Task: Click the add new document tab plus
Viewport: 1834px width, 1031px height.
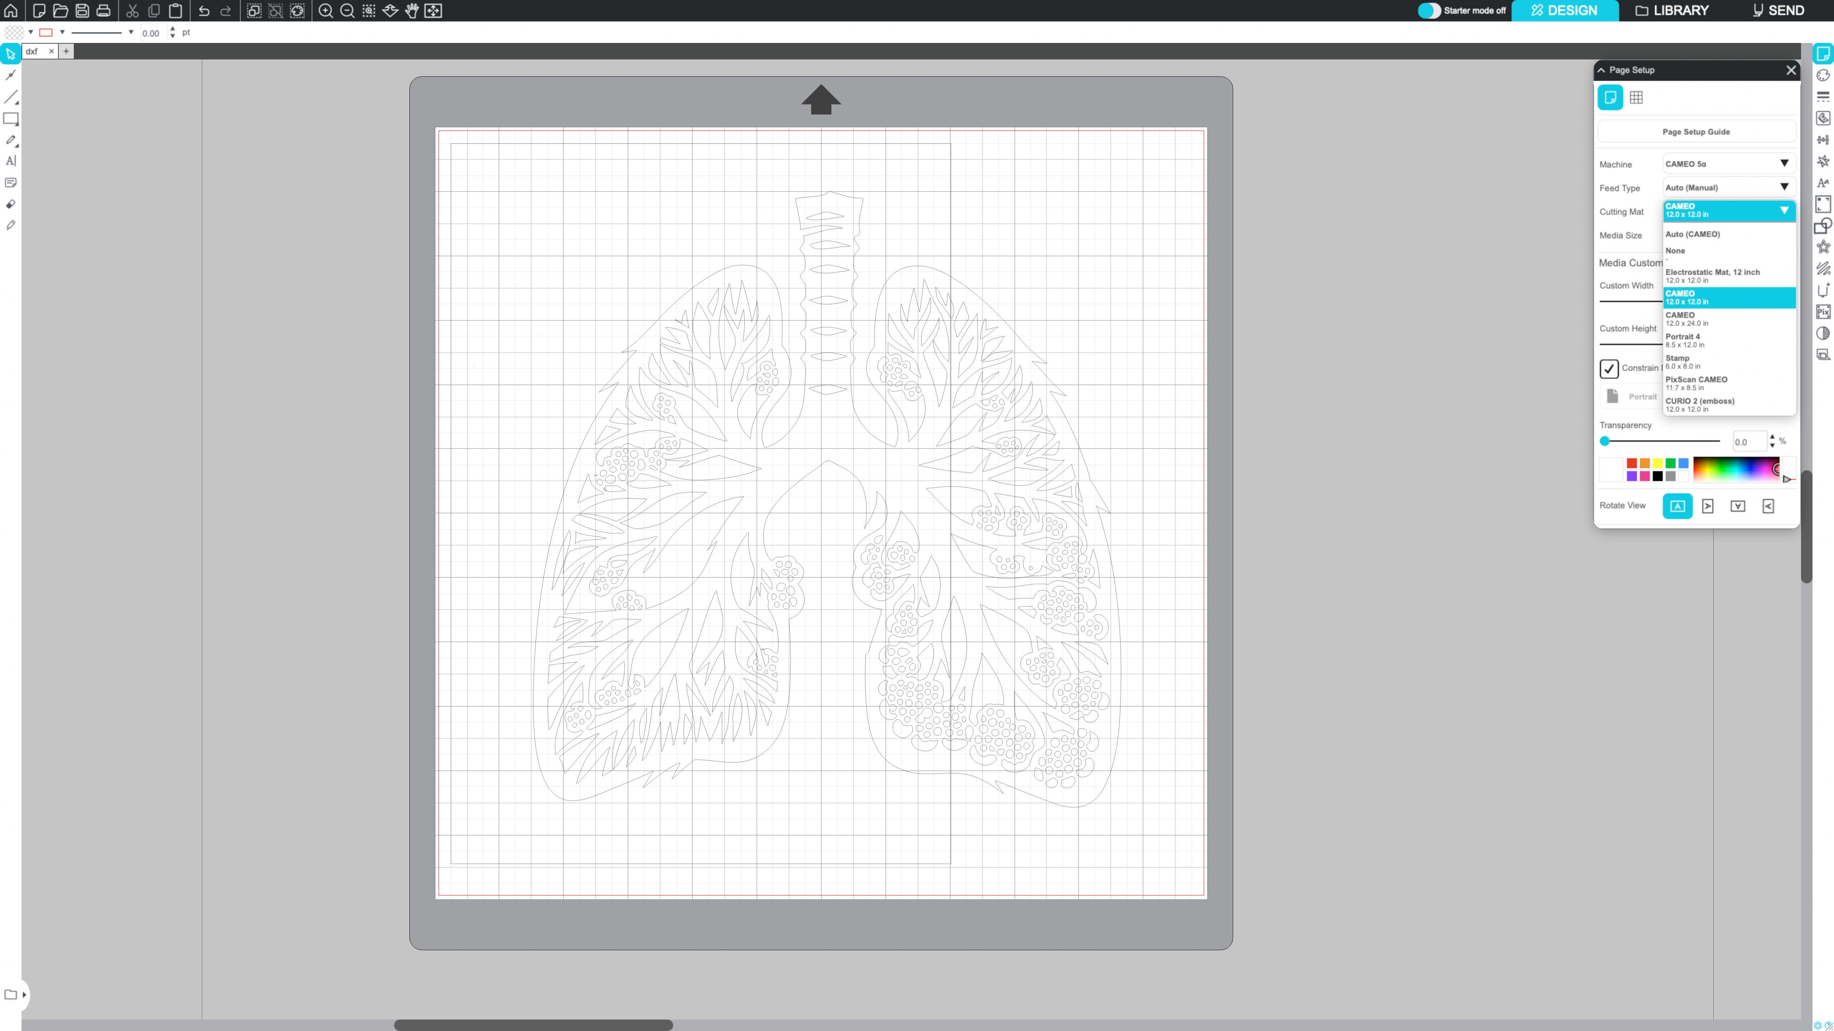Action: [x=66, y=51]
